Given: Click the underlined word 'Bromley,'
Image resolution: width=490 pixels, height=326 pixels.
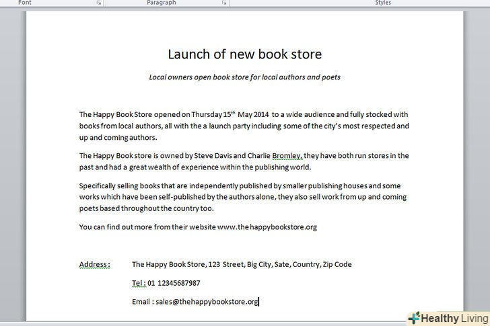Looking at the screenshot, I should (x=287, y=156).
